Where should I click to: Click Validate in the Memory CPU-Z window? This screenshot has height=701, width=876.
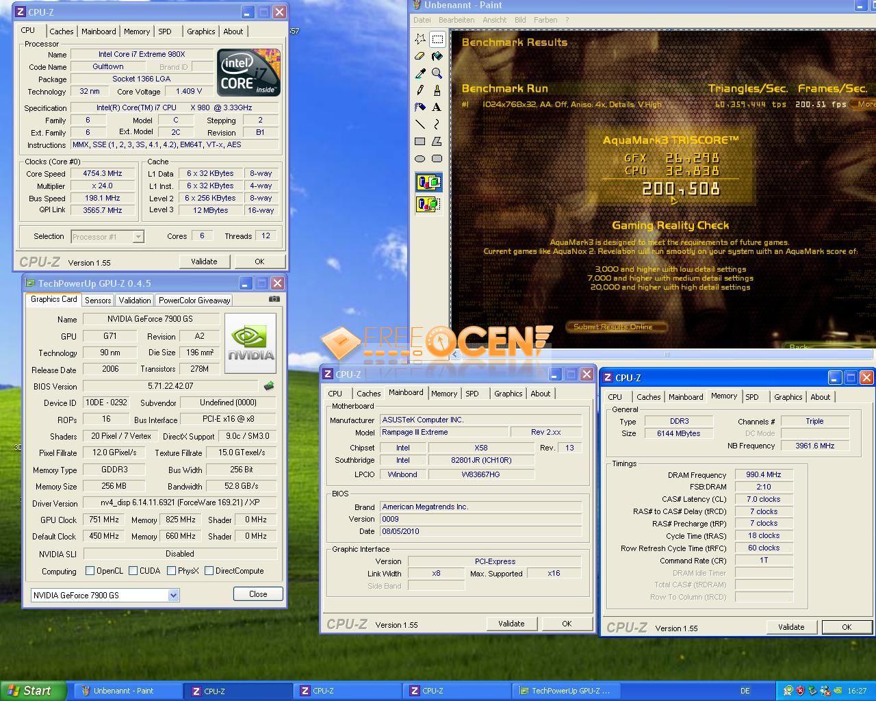click(x=791, y=627)
